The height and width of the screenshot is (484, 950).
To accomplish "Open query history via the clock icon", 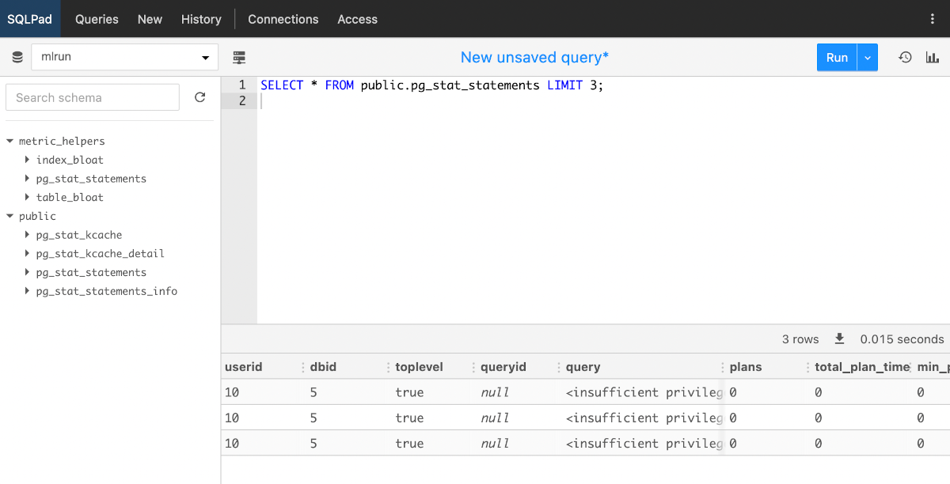I will (905, 57).
